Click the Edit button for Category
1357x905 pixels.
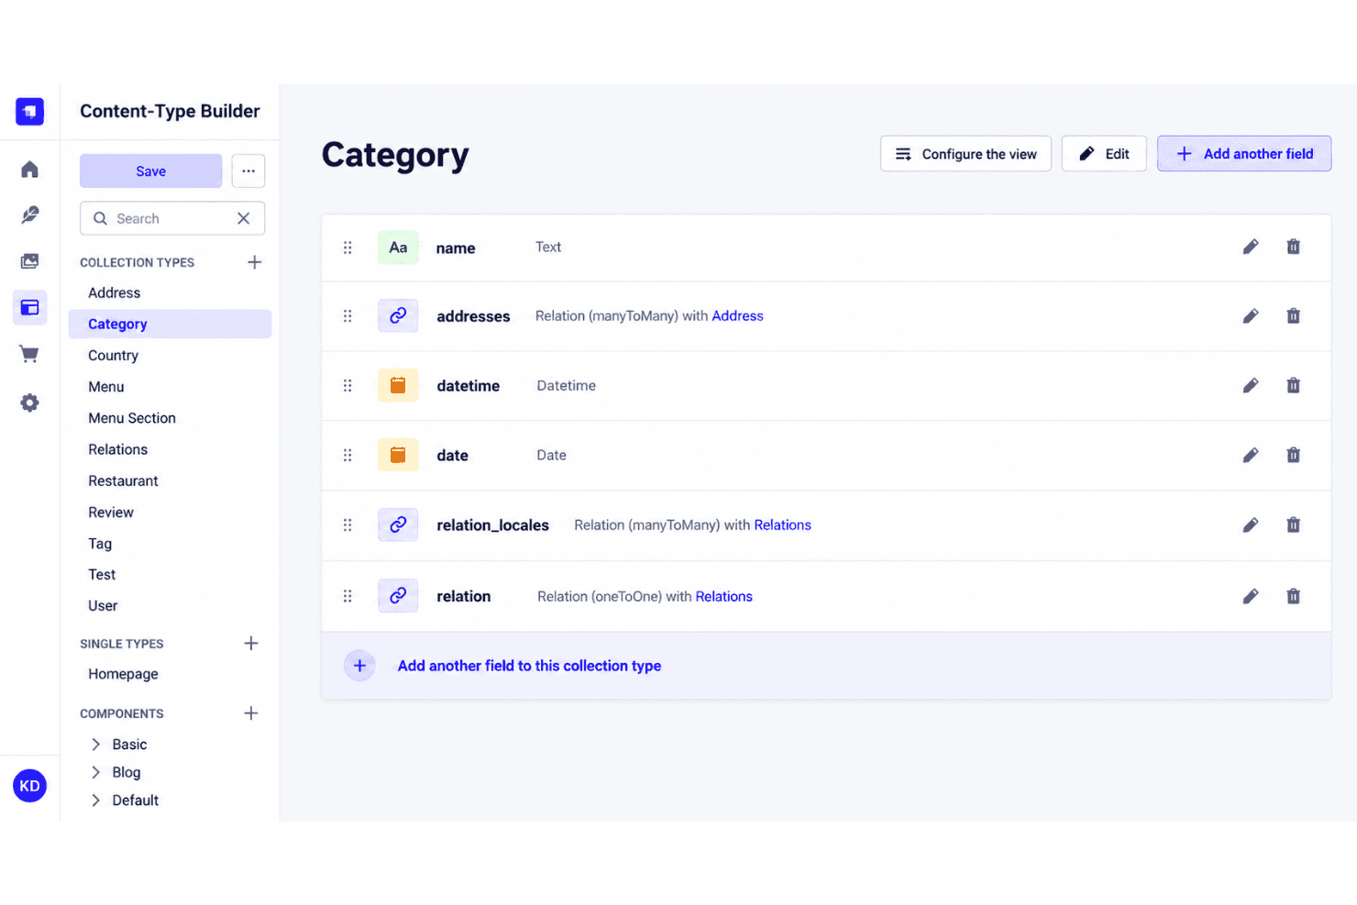click(x=1104, y=154)
